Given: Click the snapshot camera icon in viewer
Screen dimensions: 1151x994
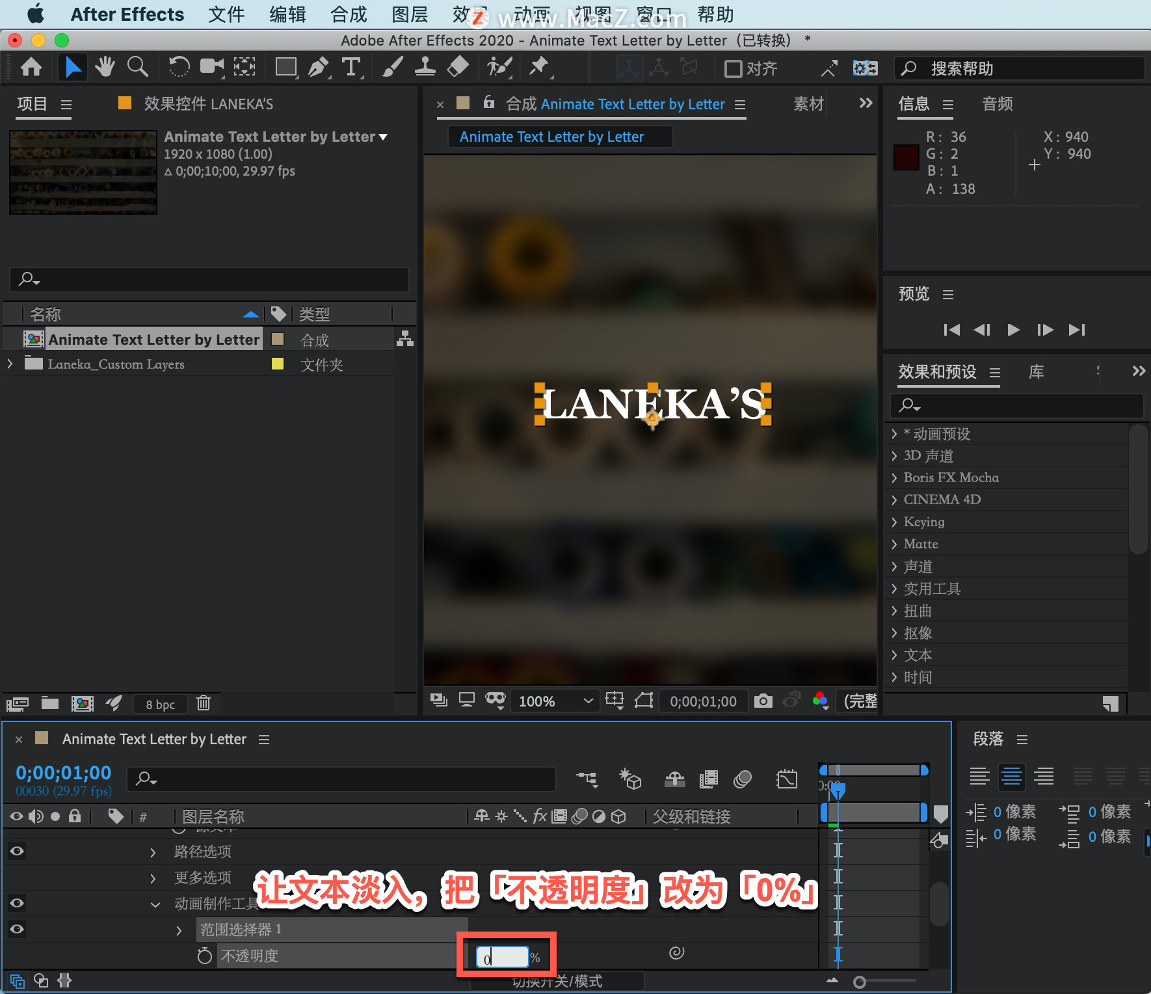Looking at the screenshot, I should pyautogui.click(x=763, y=701).
